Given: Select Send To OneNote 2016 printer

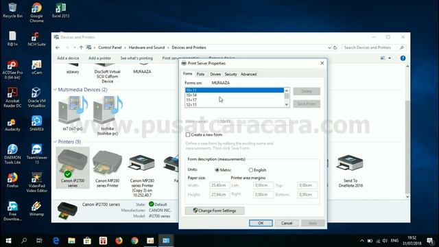Looking at the screenshot, I should point(351,171).
